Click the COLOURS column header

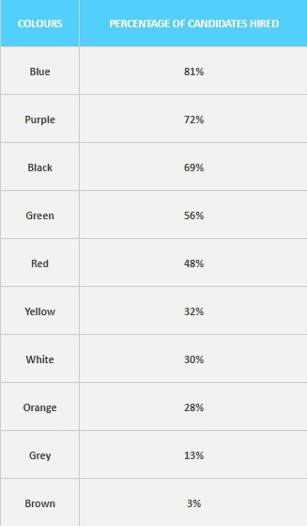click(40, 24)
